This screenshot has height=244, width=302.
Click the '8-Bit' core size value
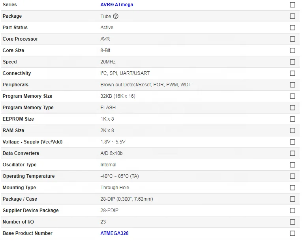click(x=105, y=50)
